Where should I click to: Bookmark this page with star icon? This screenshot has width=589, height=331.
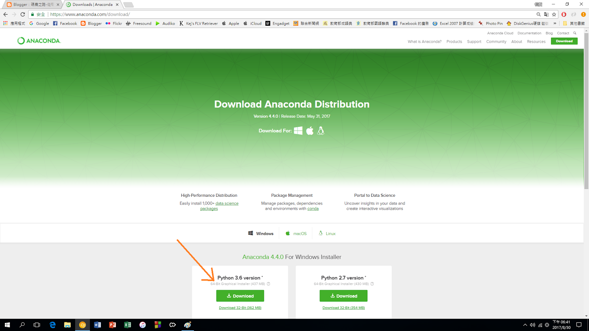pos(554,14)
